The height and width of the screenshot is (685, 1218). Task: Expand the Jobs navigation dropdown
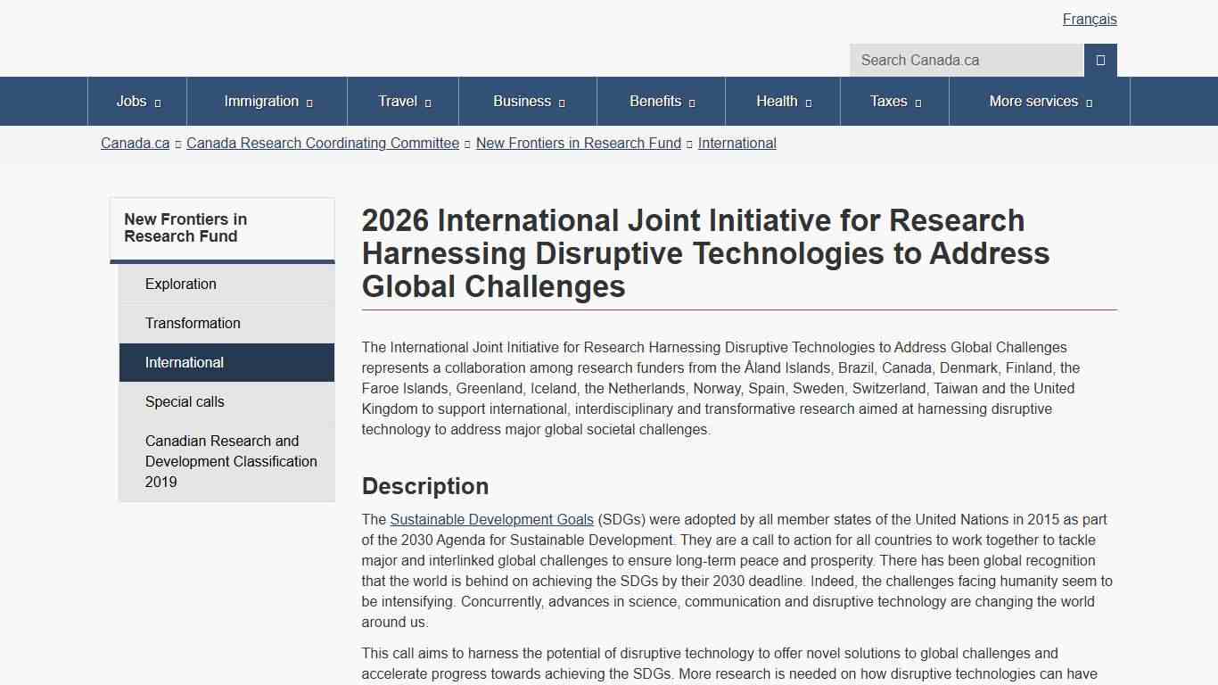pyautogui.click(x=137, y=101)
